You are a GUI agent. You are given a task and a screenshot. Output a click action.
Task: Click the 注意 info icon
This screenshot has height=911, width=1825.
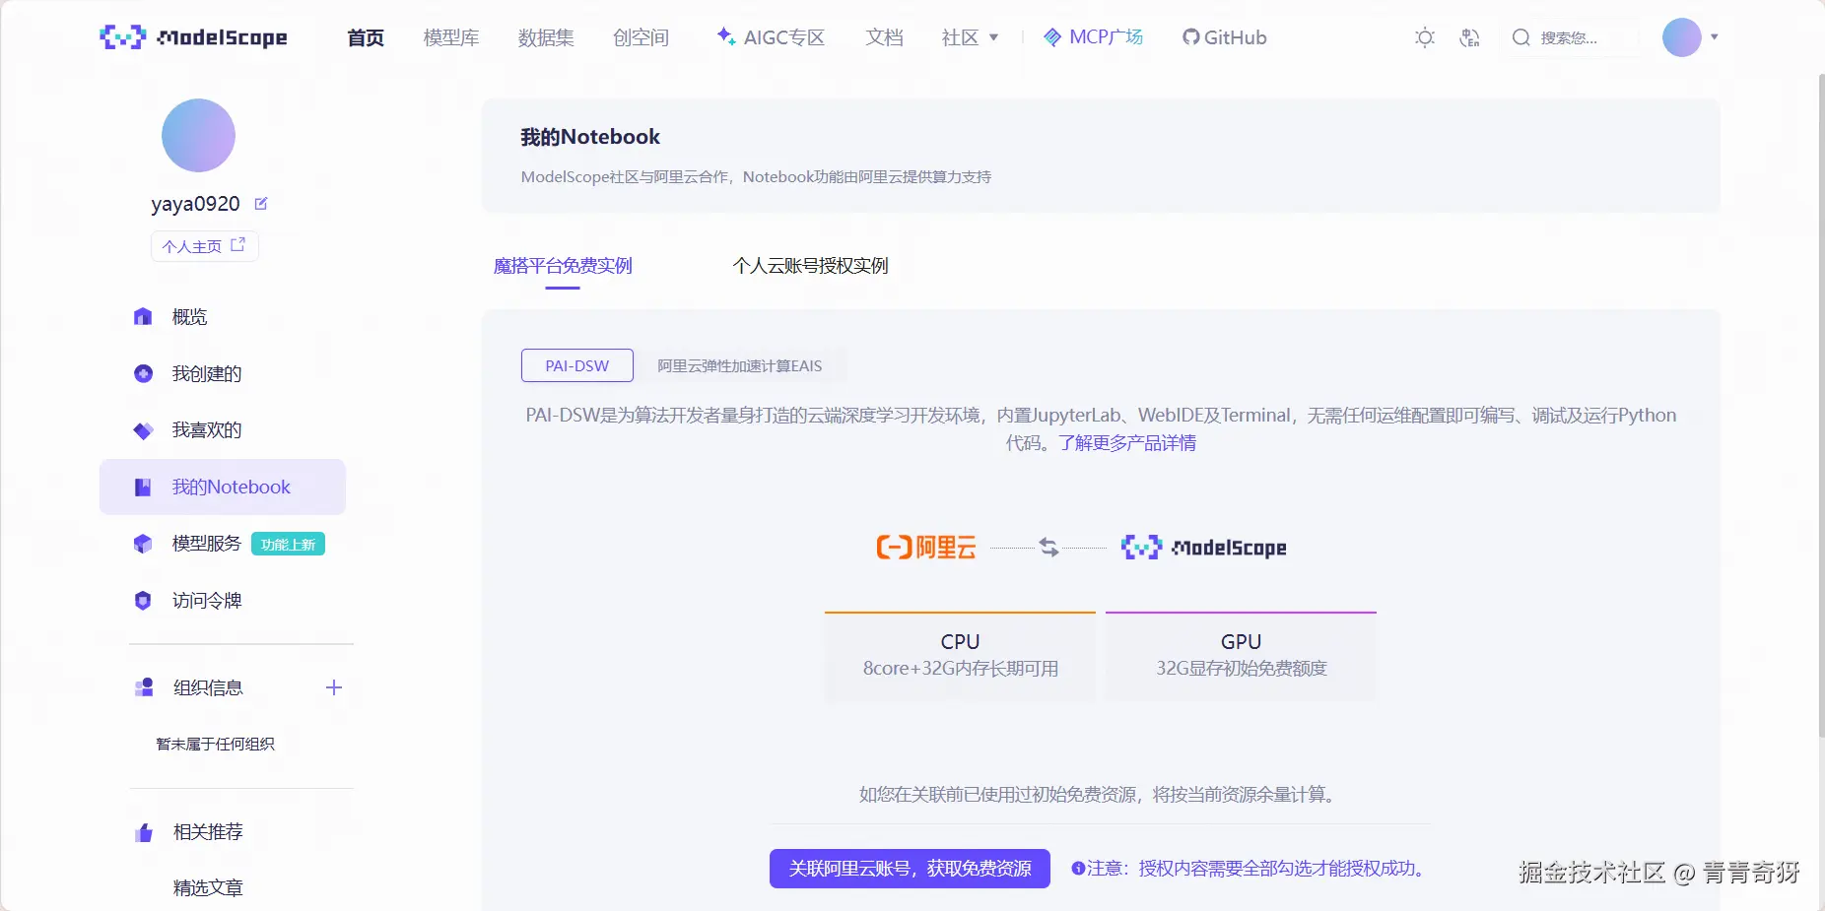coord(1078,869)
